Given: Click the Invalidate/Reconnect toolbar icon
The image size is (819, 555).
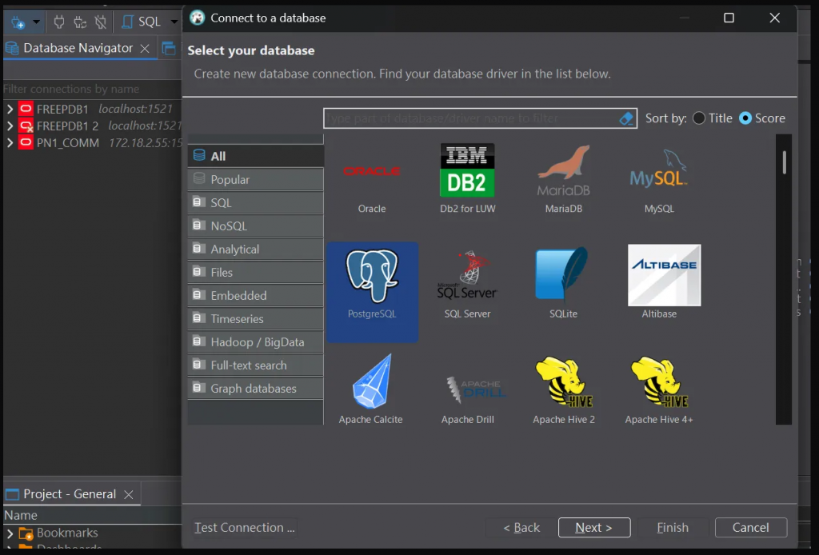Looking at the screenshot, I should tap(80, 22).
